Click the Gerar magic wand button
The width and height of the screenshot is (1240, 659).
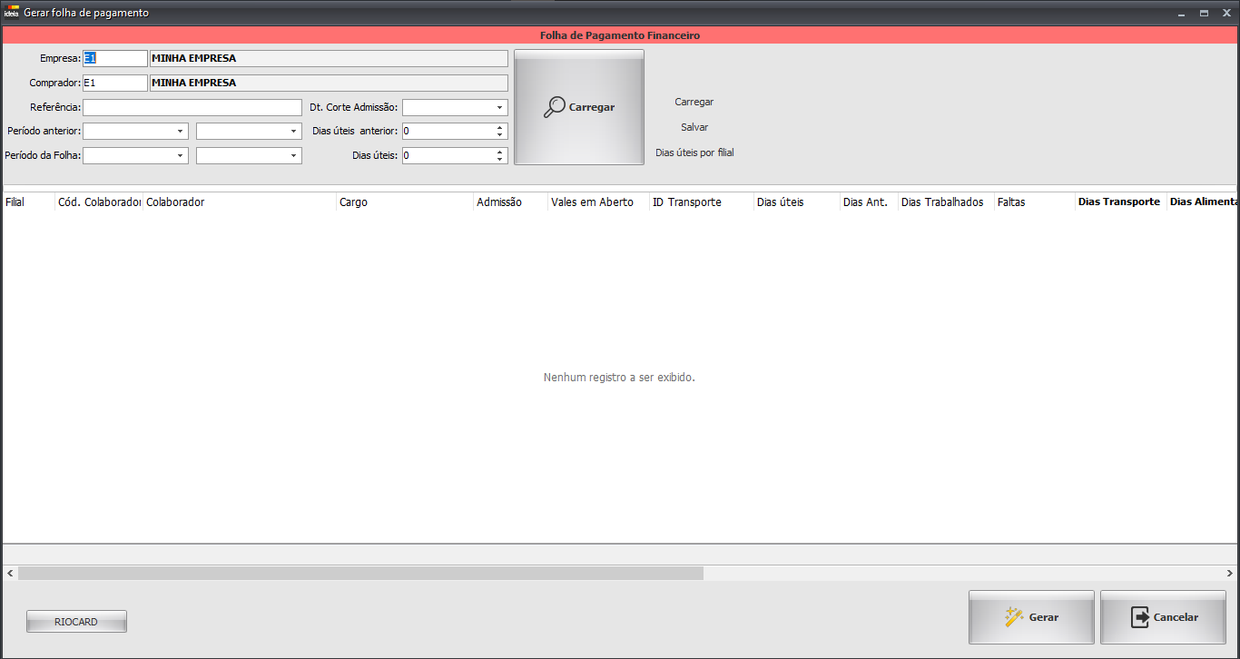tap(1031, 617)
